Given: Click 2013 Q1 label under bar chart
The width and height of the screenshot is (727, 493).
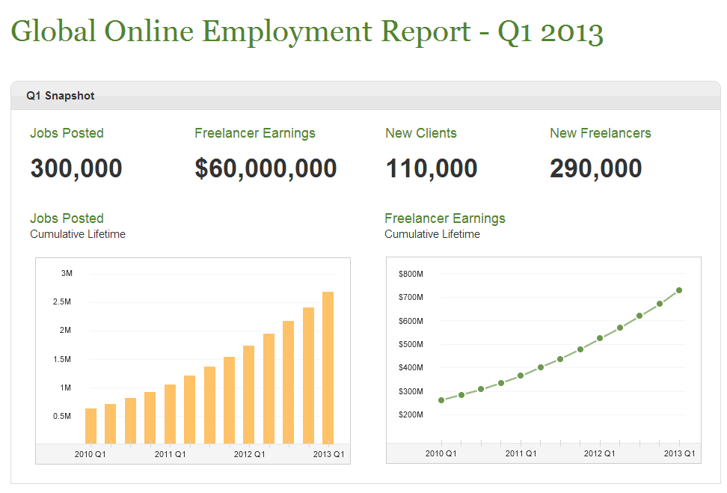Looking at the screenshot, I should [329, 455].
